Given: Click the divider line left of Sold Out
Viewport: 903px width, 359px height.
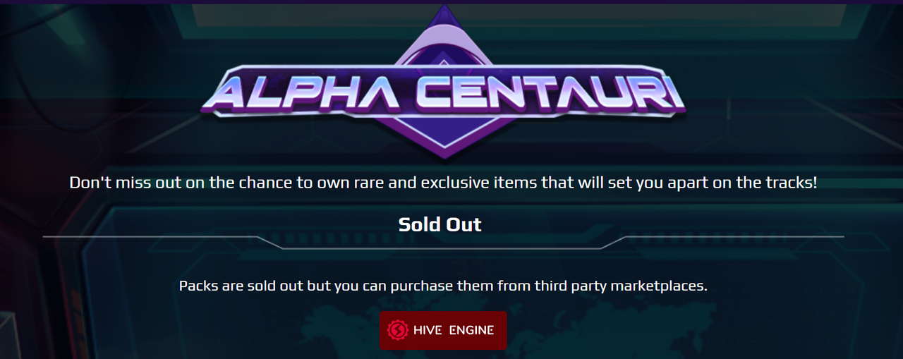Looking at the screenshot, I should coord(148,237).
